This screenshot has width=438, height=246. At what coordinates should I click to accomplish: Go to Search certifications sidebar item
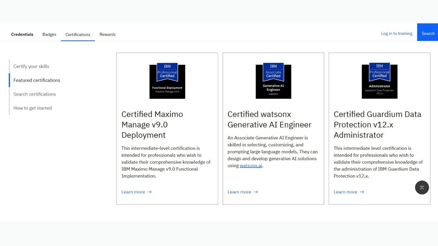(x=35, y=94)
